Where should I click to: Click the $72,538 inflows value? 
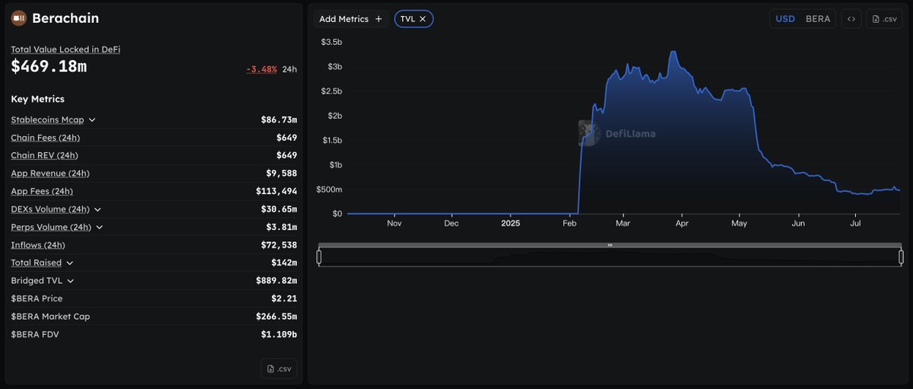(x=279, y=244)
